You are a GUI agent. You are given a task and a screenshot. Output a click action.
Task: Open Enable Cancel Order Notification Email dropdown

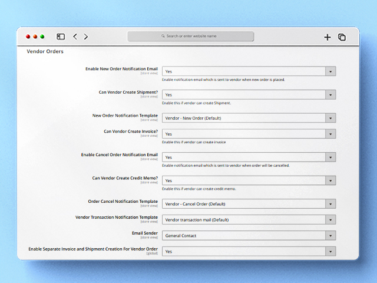point(249,157)
